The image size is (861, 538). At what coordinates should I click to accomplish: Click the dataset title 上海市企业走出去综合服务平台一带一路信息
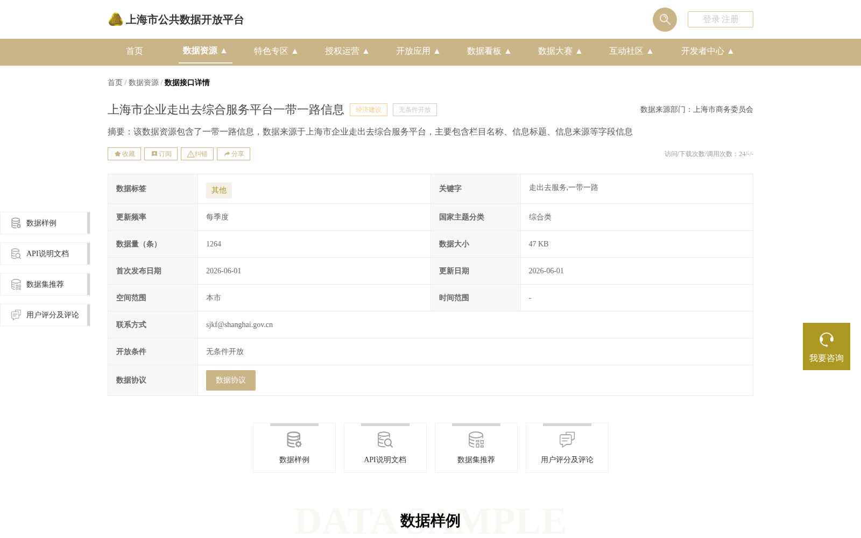[226, 110]
